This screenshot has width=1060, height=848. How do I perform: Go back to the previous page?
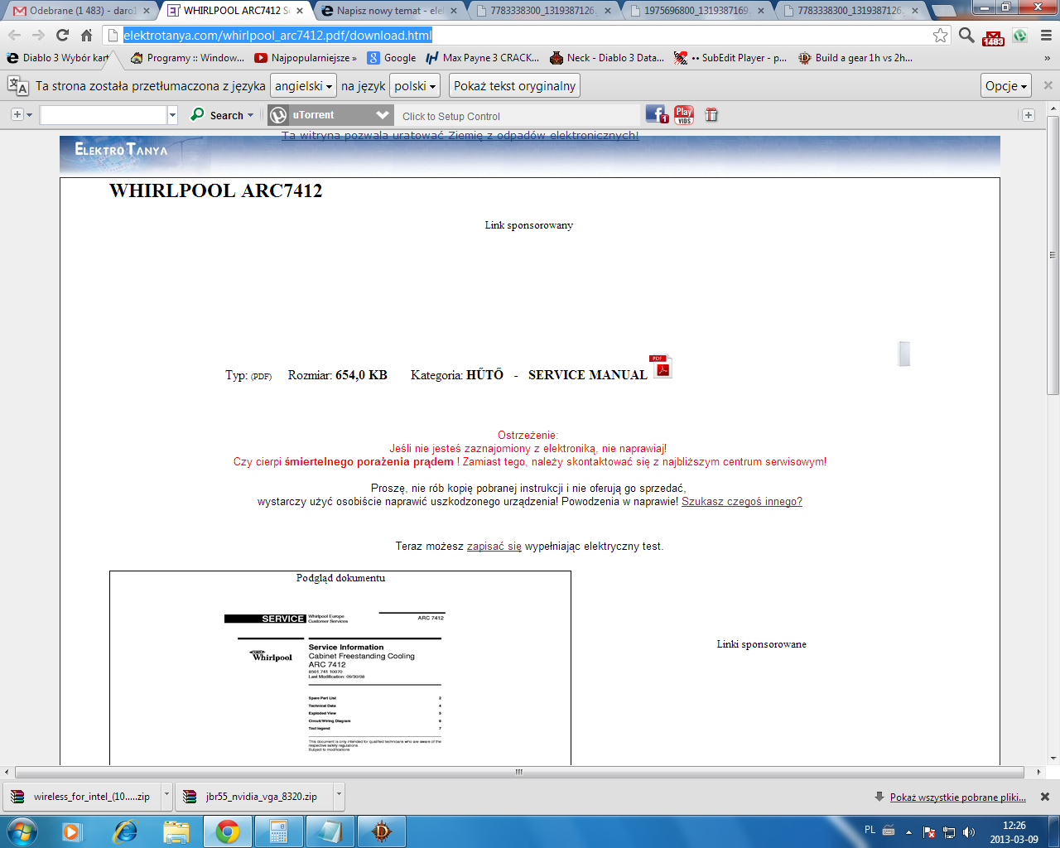point(15,35)
